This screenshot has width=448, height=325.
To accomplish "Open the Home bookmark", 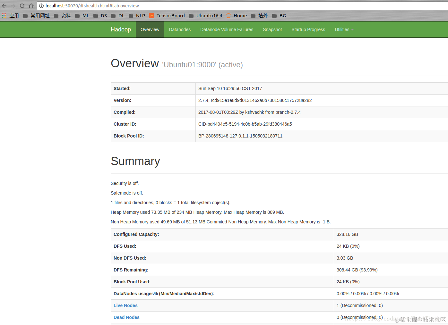I will coord(237,16).
